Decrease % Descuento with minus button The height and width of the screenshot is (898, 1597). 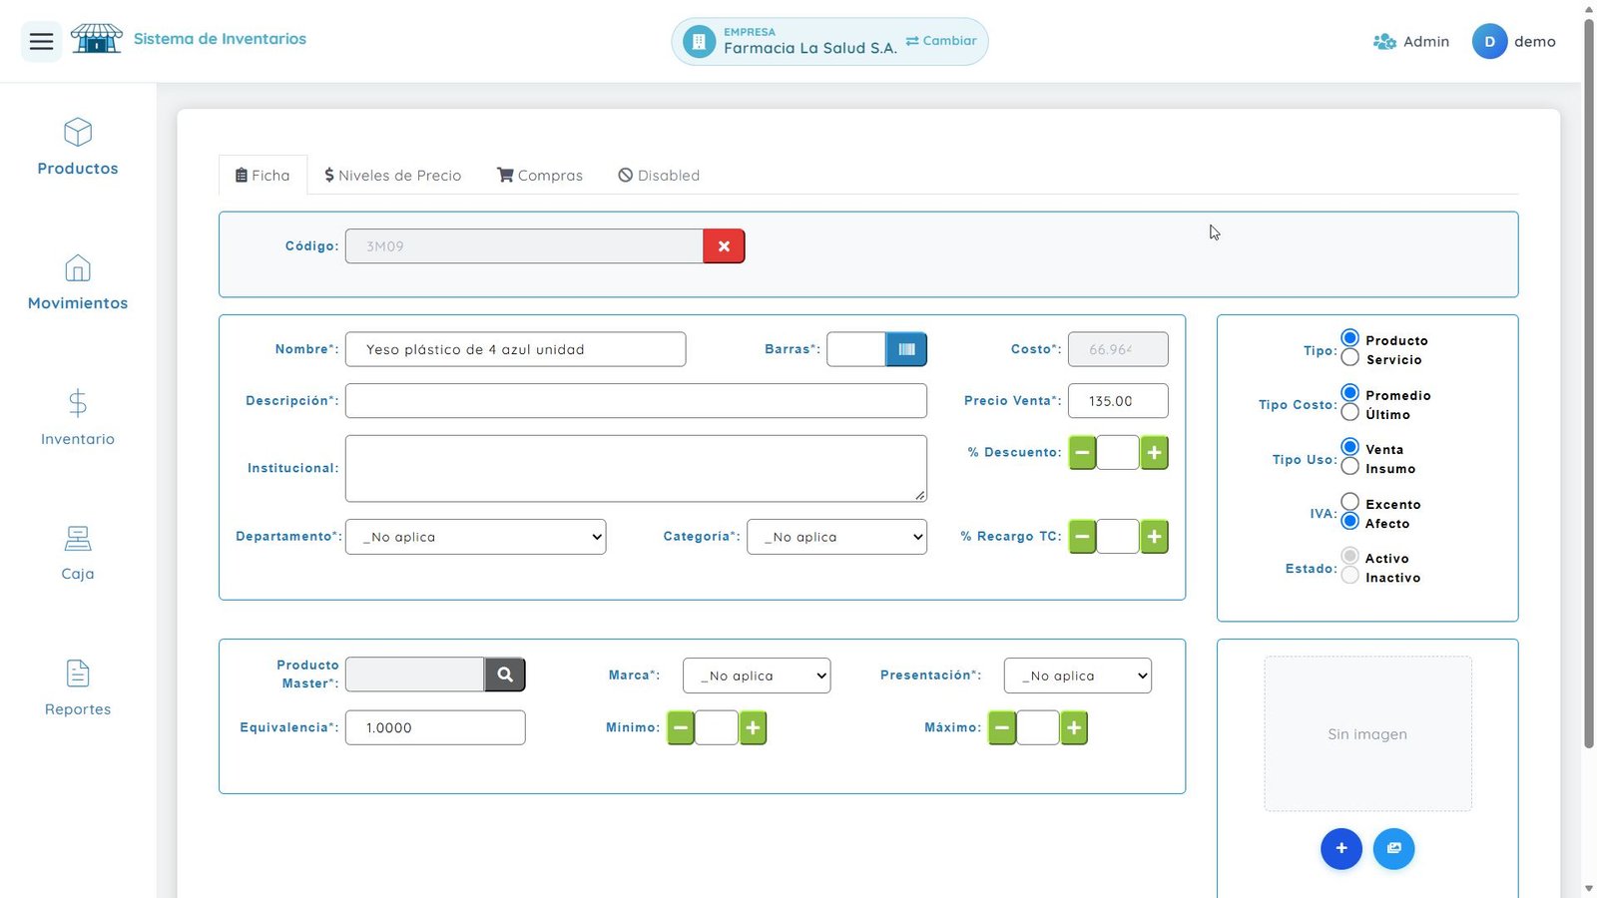click(x=1082, y=453)
